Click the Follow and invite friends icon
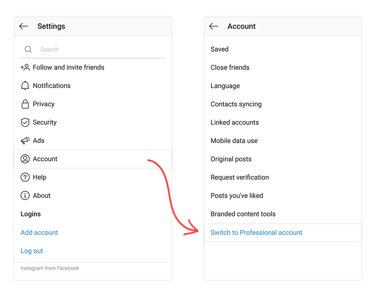 tap(25, 68)
